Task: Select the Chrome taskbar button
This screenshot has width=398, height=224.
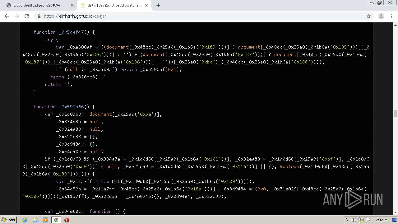Action: (x=56, y=220)
